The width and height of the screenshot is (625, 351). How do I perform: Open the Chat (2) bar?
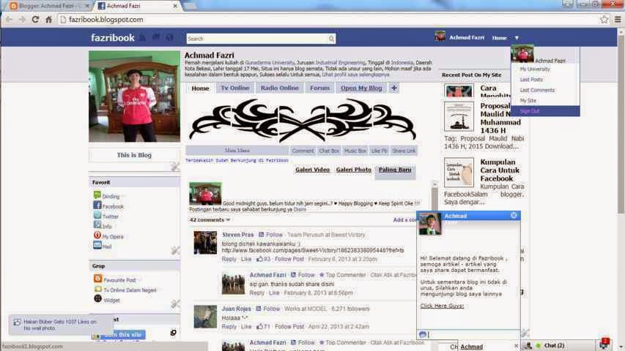554,345
